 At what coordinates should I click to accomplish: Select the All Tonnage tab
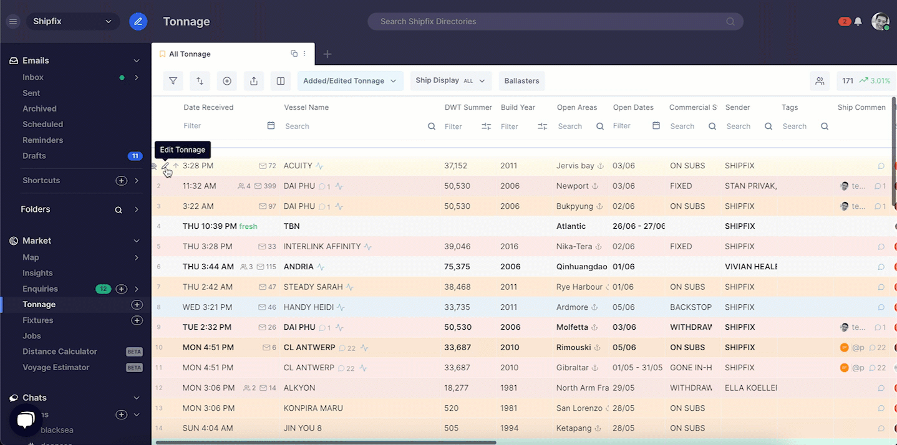(x=190, y=54)
